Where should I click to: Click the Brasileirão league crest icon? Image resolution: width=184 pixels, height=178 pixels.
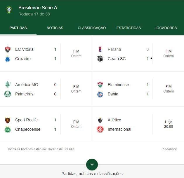coord(9,10)
